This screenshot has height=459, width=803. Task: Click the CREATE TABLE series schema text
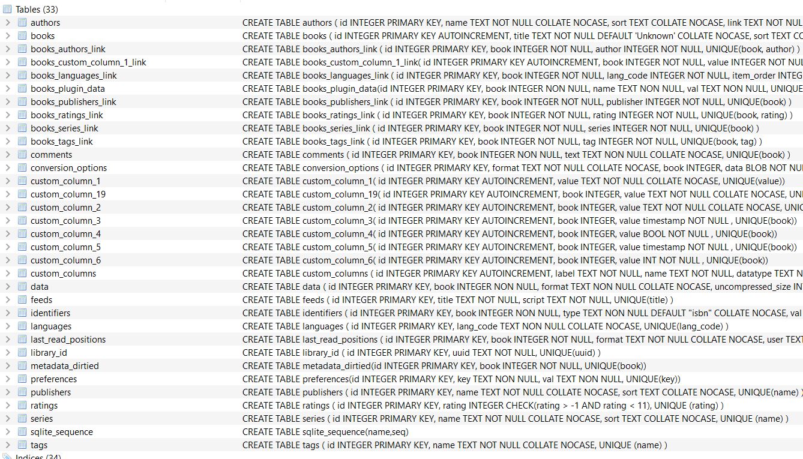pyautogui.click(x=515, y=419)
